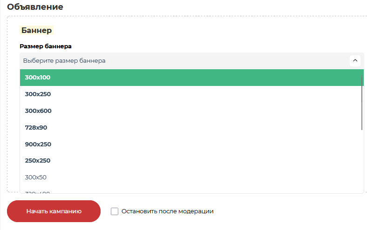Click the "Выберите размер баннера" placeholder text
This screenshot has width=367, height=230.
point(64,60)
